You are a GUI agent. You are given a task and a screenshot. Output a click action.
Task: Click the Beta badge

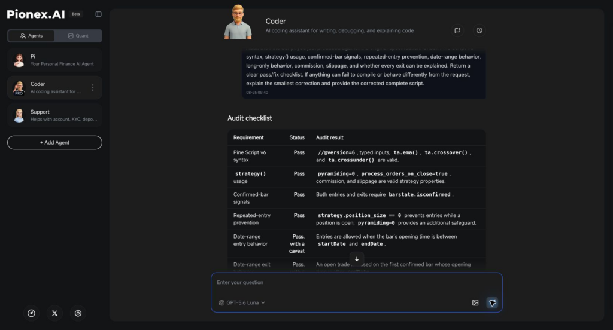tap(76, 14)
